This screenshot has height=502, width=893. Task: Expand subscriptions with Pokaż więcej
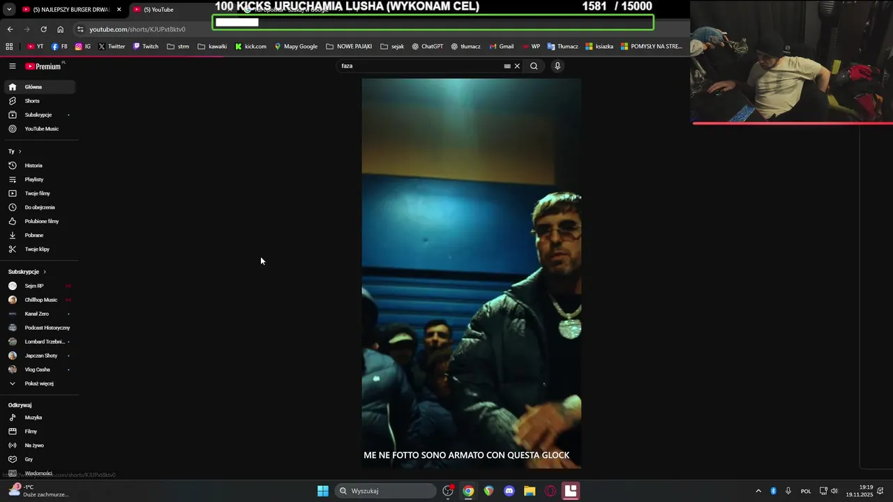point(39,383)
